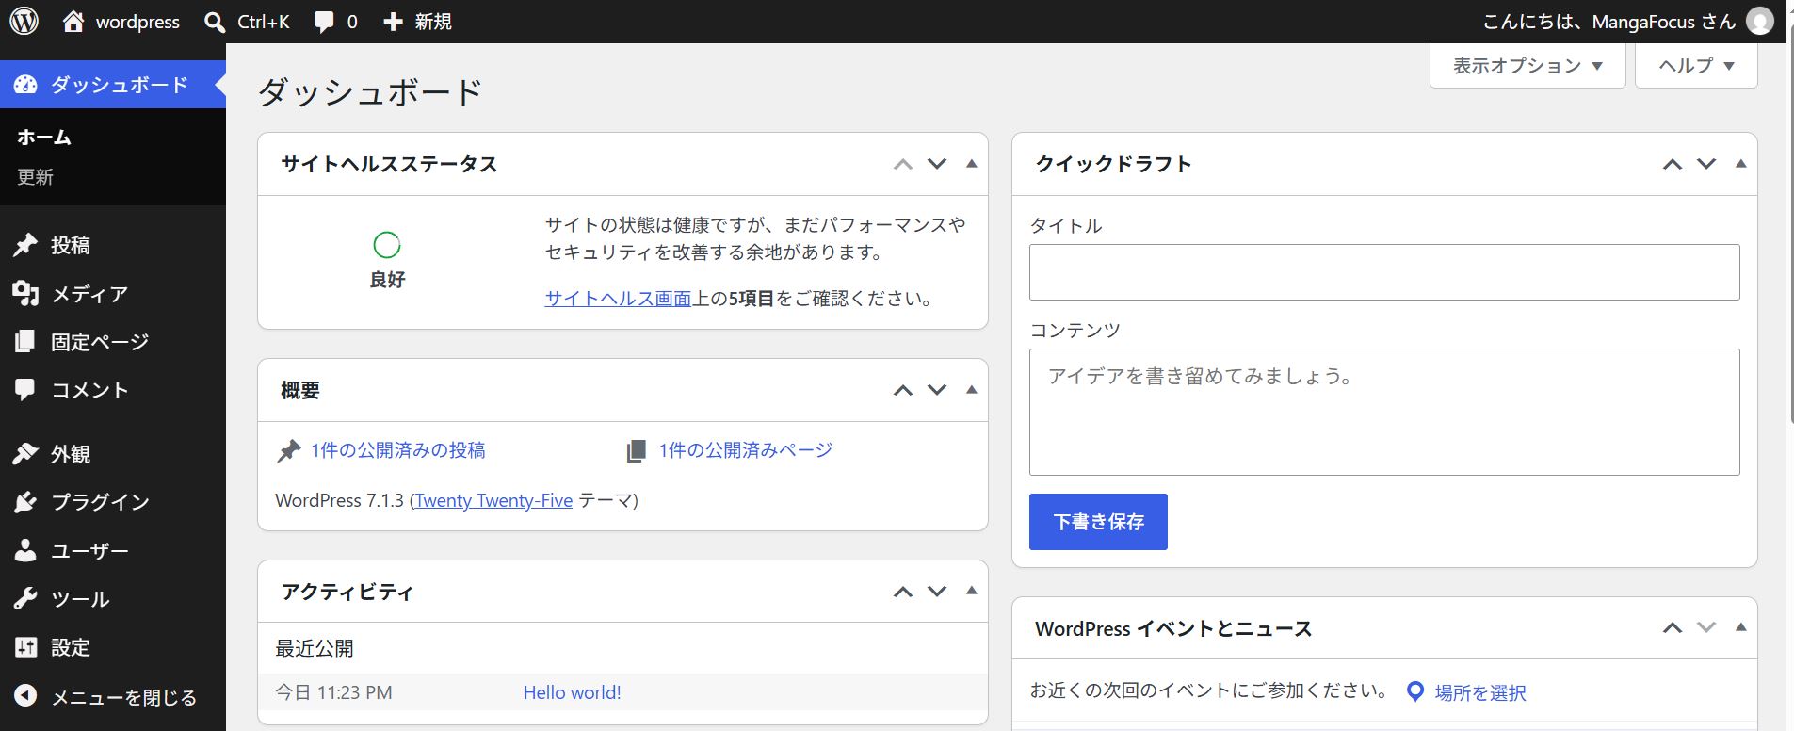Open the Hello world! post link
This screenshot has width=1794, height=731.
572,692
